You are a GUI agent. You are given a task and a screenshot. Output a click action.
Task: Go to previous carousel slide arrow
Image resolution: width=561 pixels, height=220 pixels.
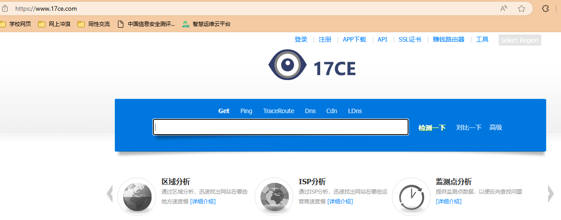tap(109, 194)
